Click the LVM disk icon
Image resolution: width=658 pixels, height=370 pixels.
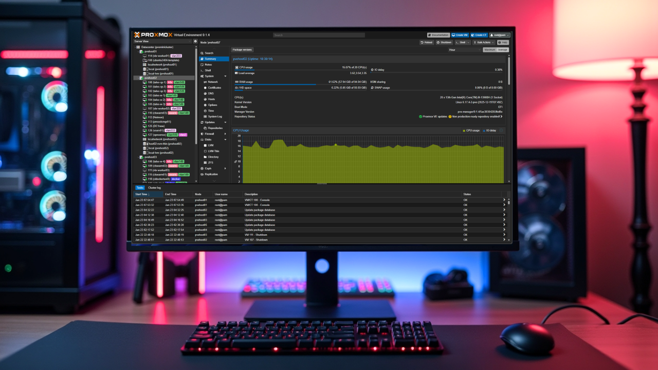coord(206,145)
